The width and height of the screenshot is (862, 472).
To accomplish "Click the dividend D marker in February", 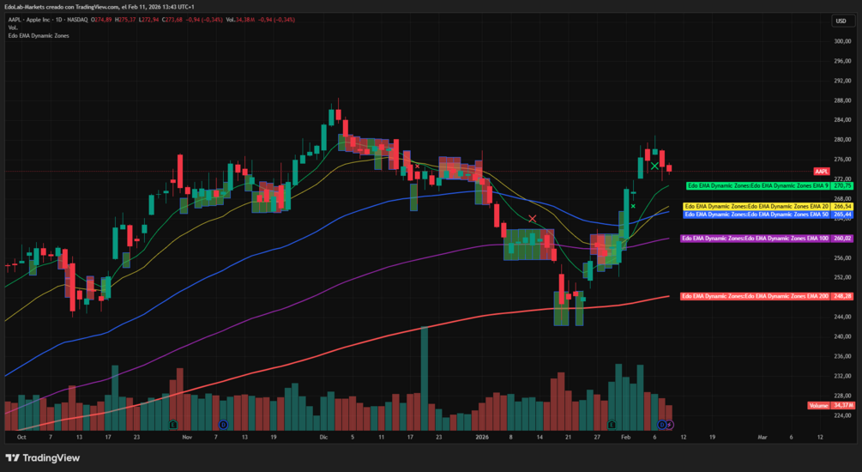I will pyautogui.click(x=662, y=425).
